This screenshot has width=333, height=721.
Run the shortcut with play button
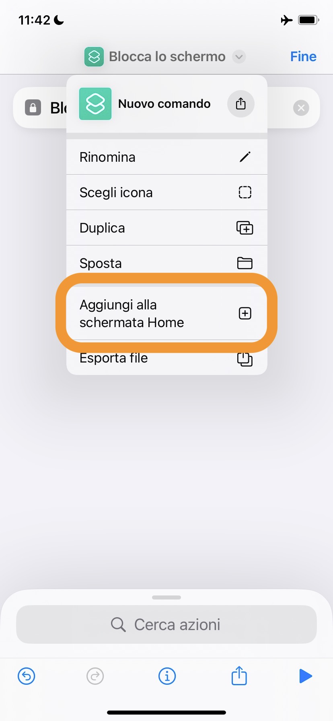306,676
